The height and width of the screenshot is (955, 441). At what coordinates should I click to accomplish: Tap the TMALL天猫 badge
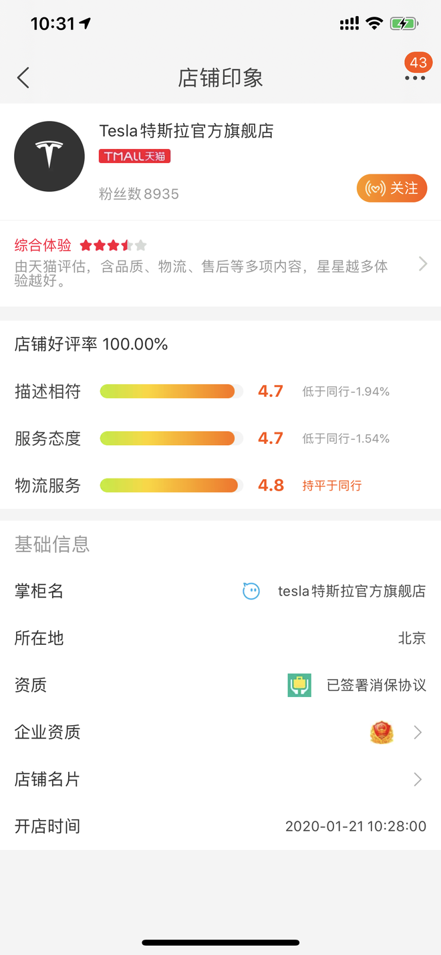tap(135, 156)
